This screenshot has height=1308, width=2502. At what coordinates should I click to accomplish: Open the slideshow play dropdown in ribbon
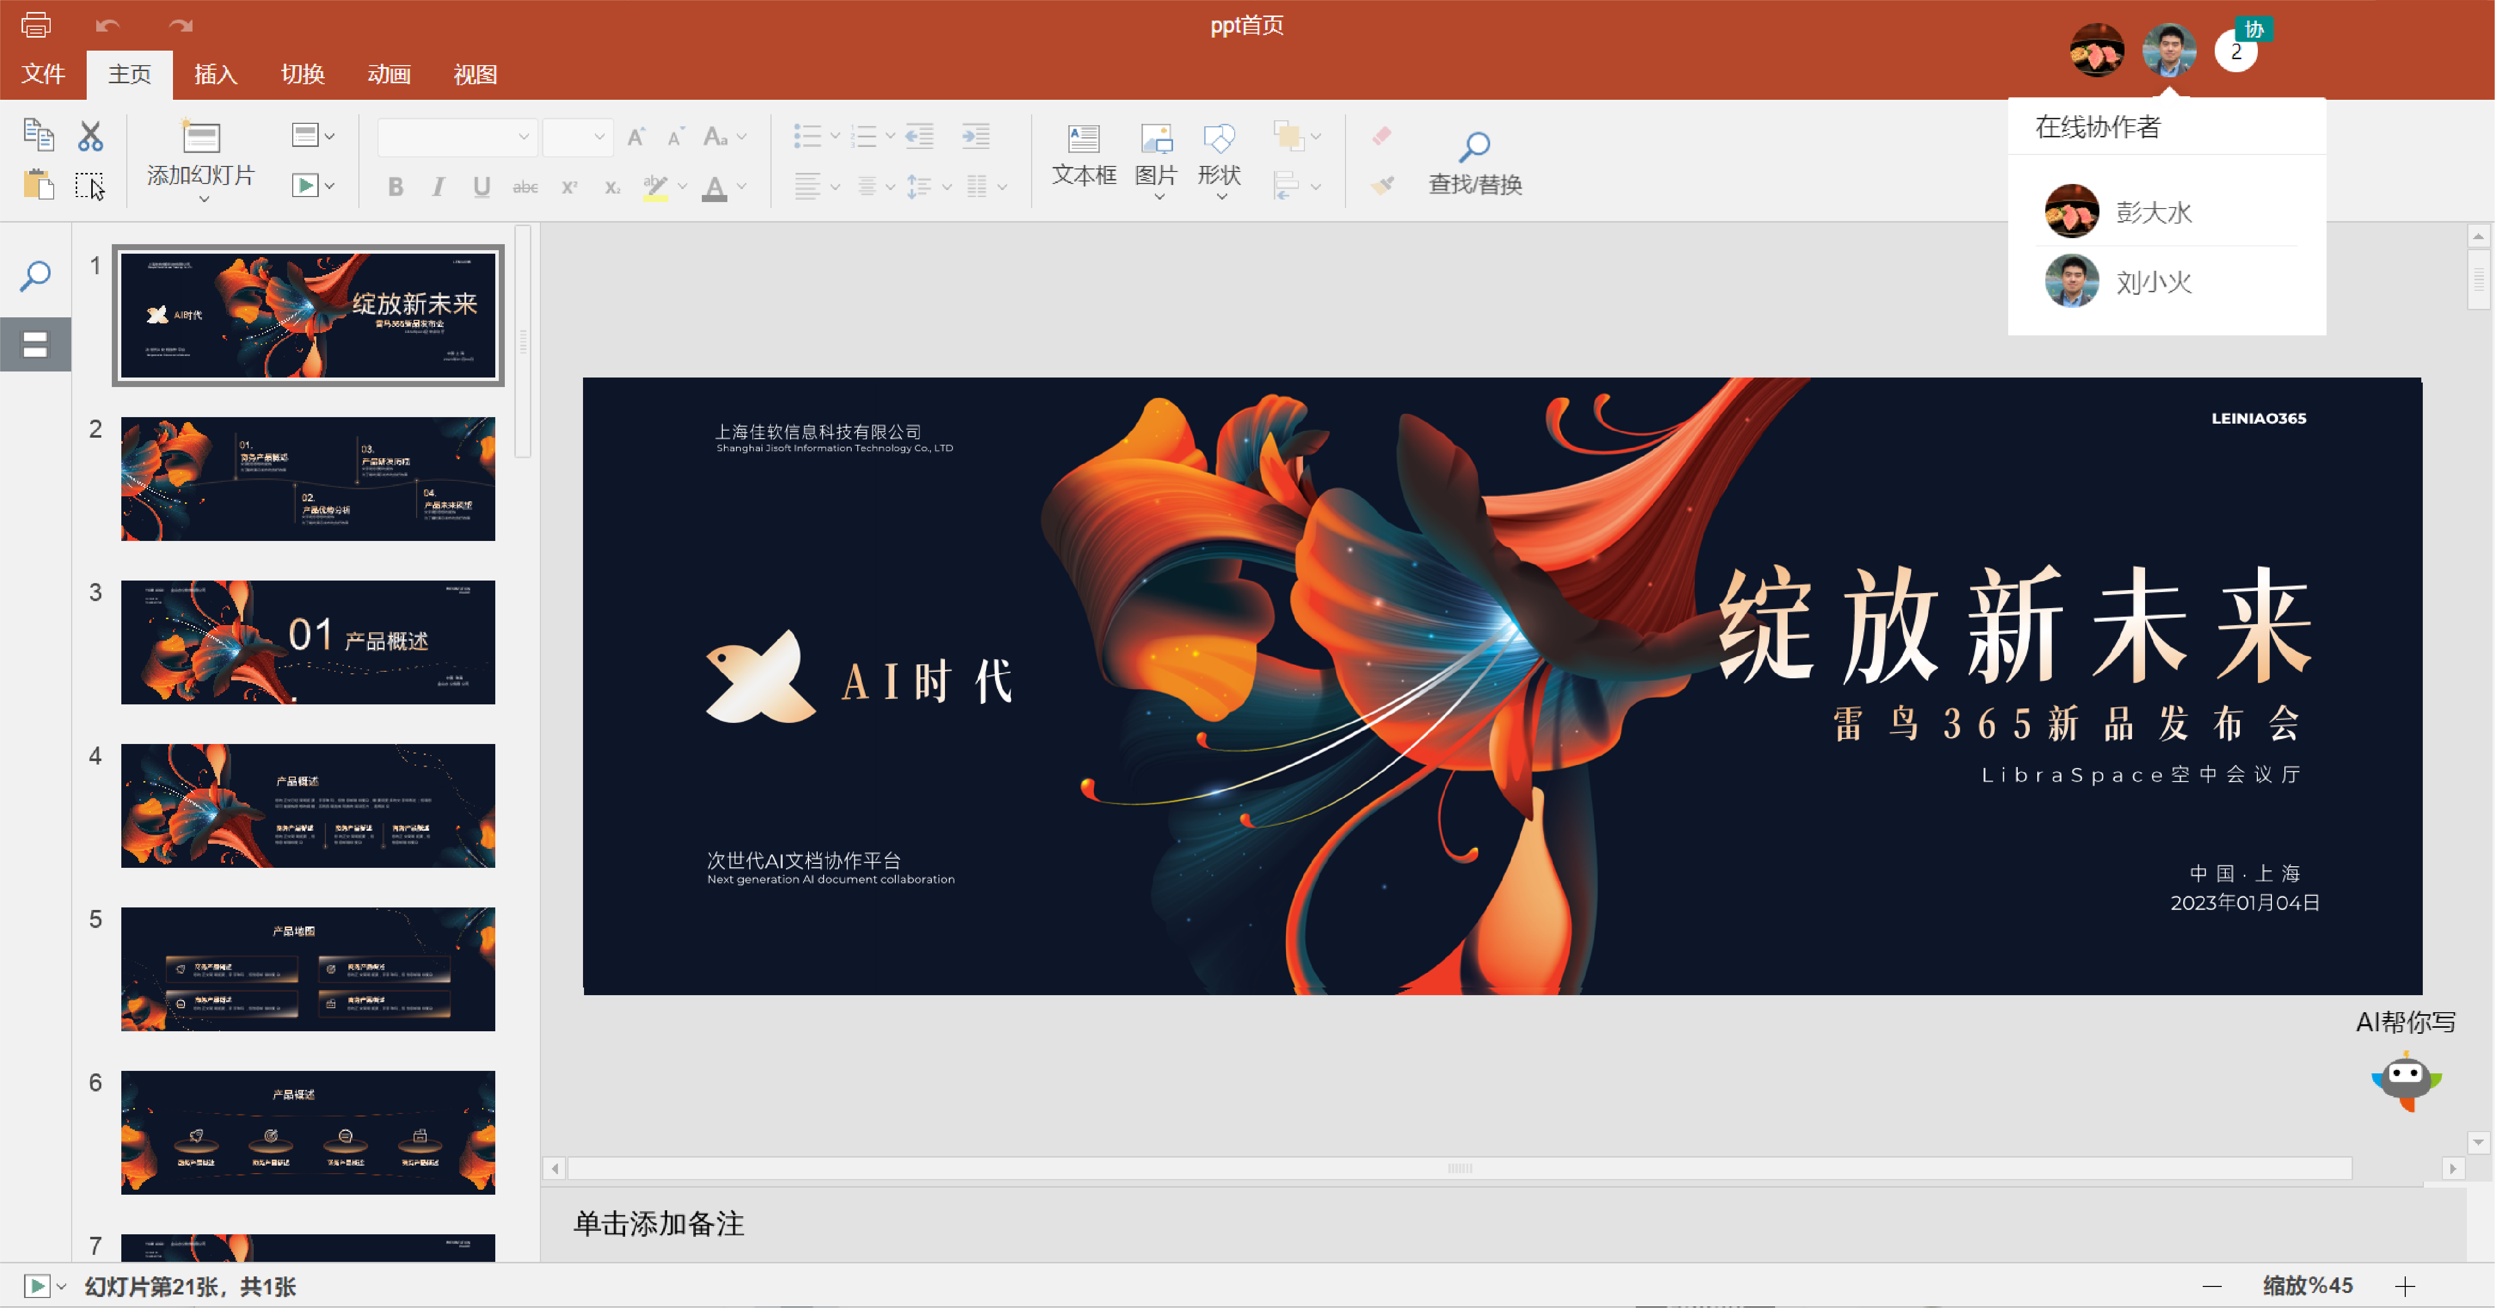(313, 184)
